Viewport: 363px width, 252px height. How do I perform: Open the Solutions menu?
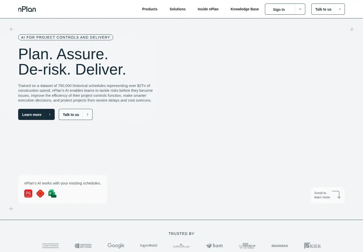coord(177,9)
